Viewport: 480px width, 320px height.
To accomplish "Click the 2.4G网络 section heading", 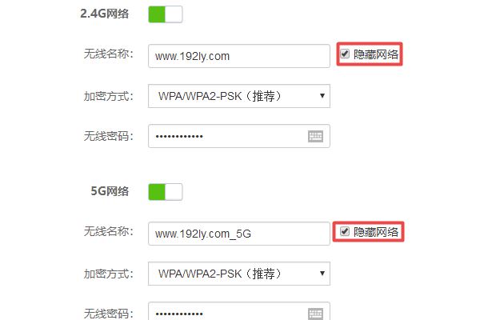I will click(104, 14).
